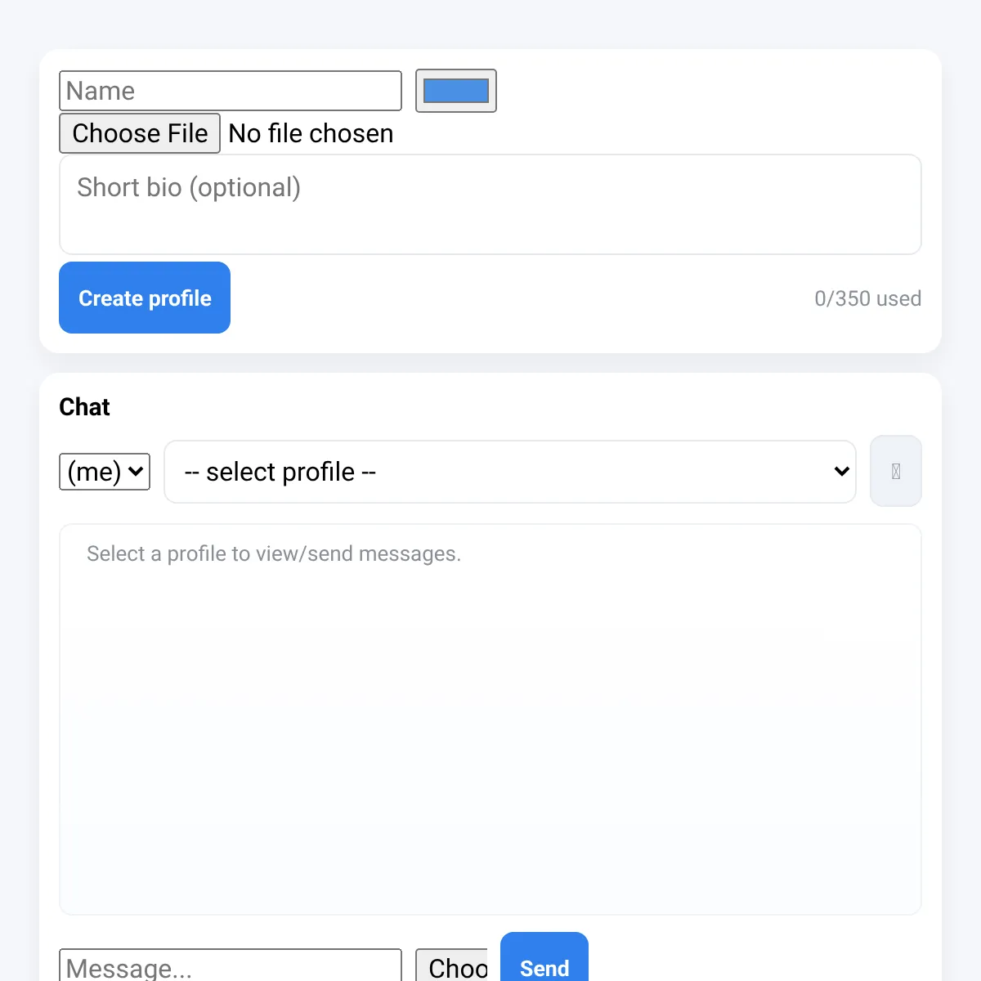981x981 pixels.
Task: Click the 'Select a profile to view/send messages' text
Action: pos(274,553)
